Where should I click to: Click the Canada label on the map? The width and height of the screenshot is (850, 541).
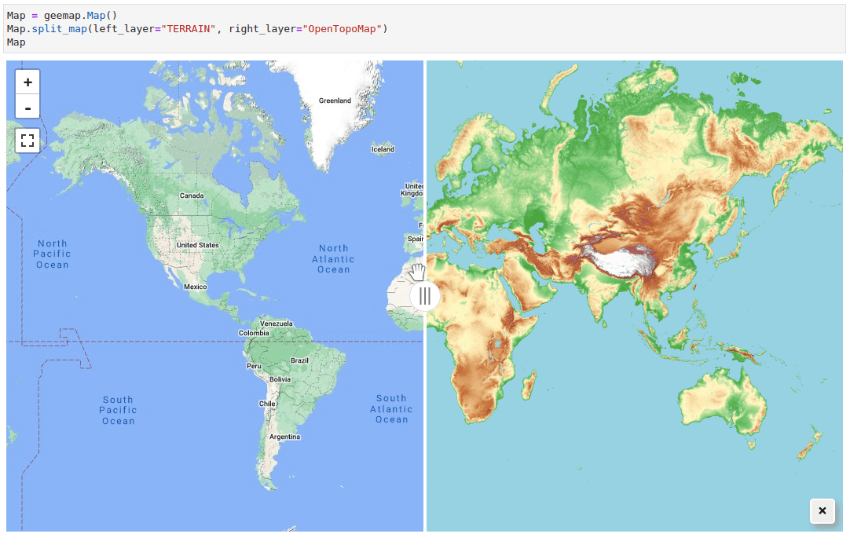[192, 196]
